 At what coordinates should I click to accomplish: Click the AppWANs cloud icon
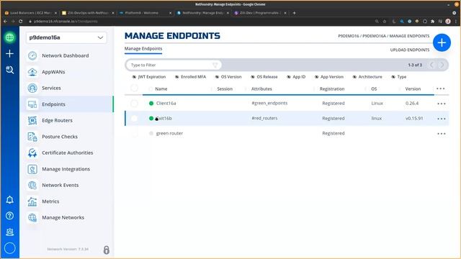[32, 72]
